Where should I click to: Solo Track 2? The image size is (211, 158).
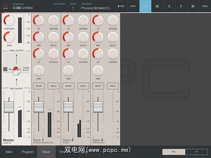(x=83, y=86)
